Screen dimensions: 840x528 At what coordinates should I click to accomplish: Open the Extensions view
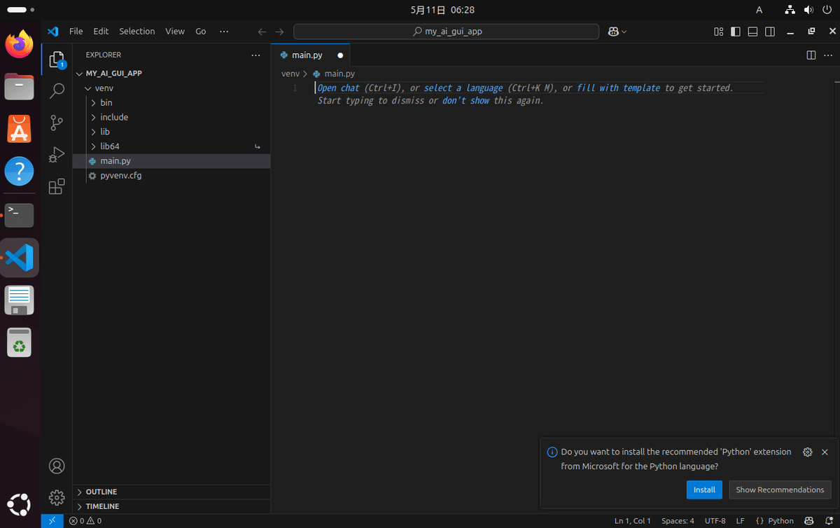(57, 187)
